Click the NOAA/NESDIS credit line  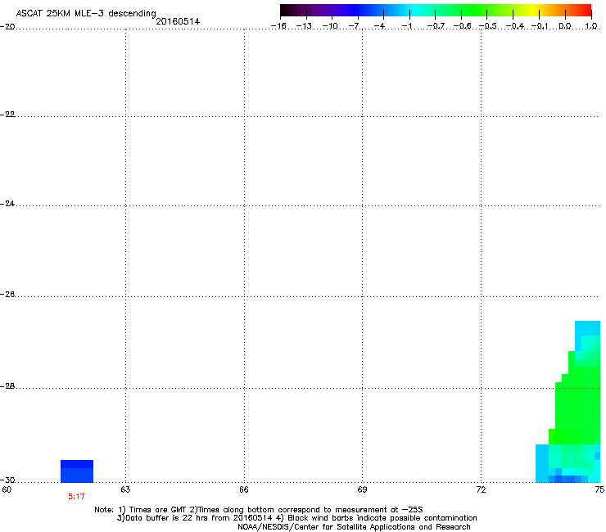pyautogui.click(x=354, y=527)
